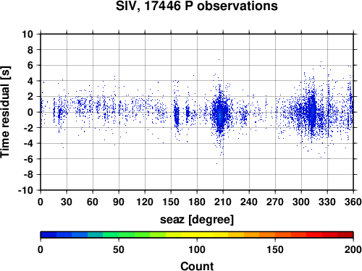Click the dark red end of the colorbar
The width and height of the screenshot is (362, 271).
(x=345, y=235)
